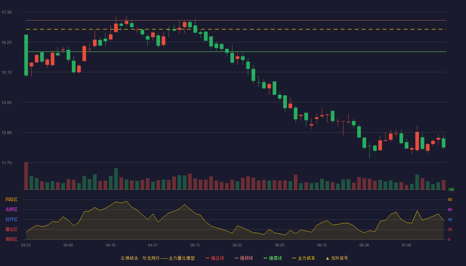The width and height of the screenshot is (466, 266).
Task: Toggle the 强撑线 legend entry
Action: (273, 258)
